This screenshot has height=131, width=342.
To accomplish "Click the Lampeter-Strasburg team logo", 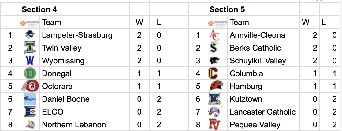I will pyautogui.click(x=30, y=35).
